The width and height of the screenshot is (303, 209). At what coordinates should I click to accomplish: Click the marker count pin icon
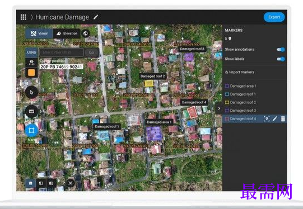pyautogui.click(x=230, y=39)
